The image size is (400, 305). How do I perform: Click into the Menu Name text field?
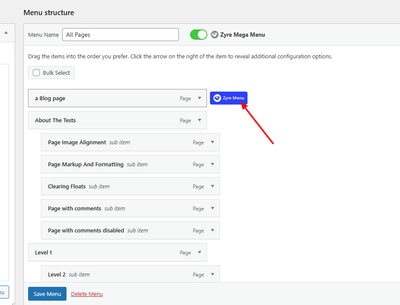pyautogui.click(x=121, y=35)
